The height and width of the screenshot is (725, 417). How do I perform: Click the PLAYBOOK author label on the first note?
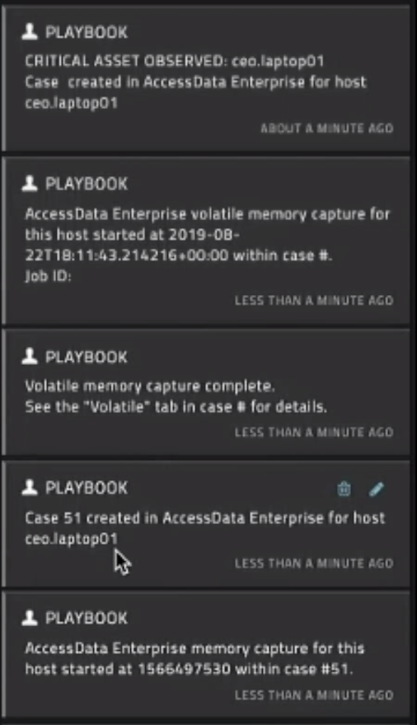tap(87, 32)
